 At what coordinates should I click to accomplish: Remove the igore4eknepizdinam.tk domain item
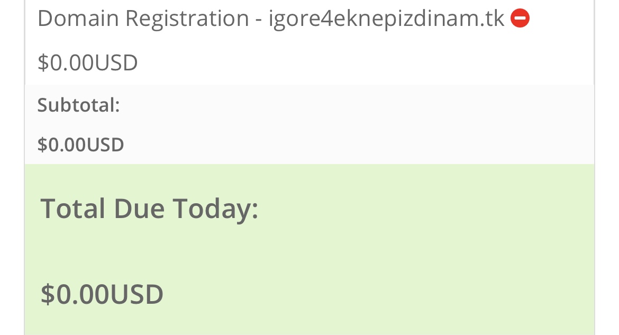tap(520, 20)
